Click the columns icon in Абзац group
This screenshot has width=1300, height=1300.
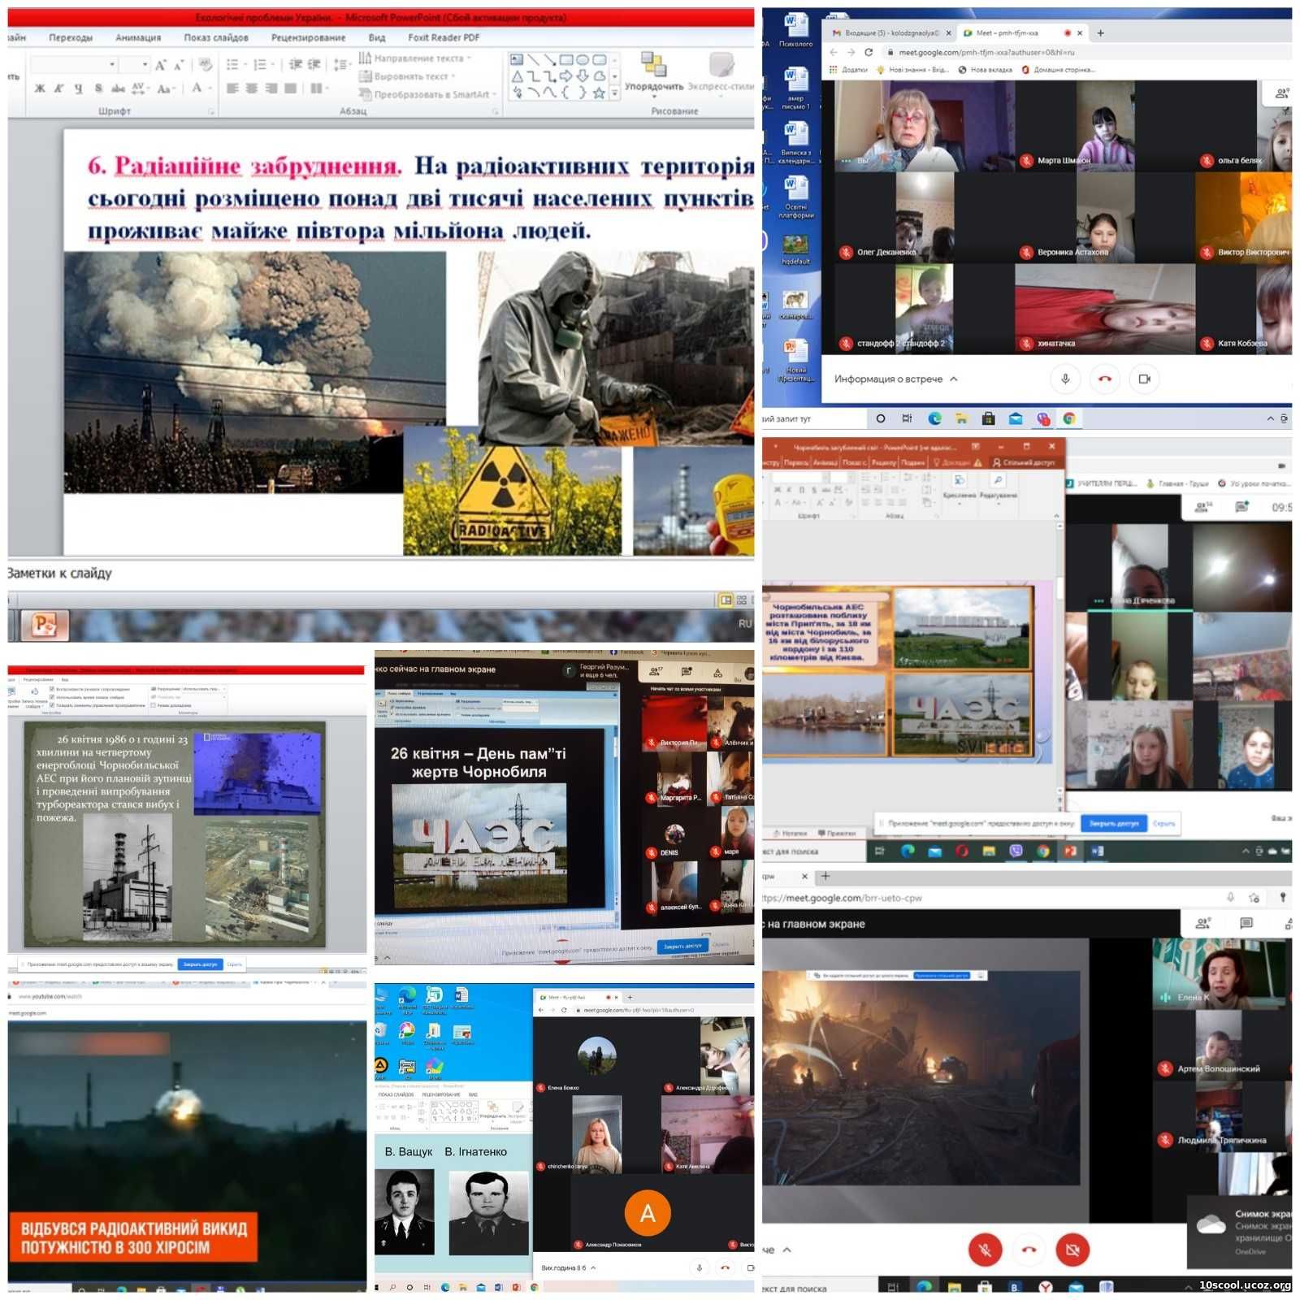click(317, 89)
